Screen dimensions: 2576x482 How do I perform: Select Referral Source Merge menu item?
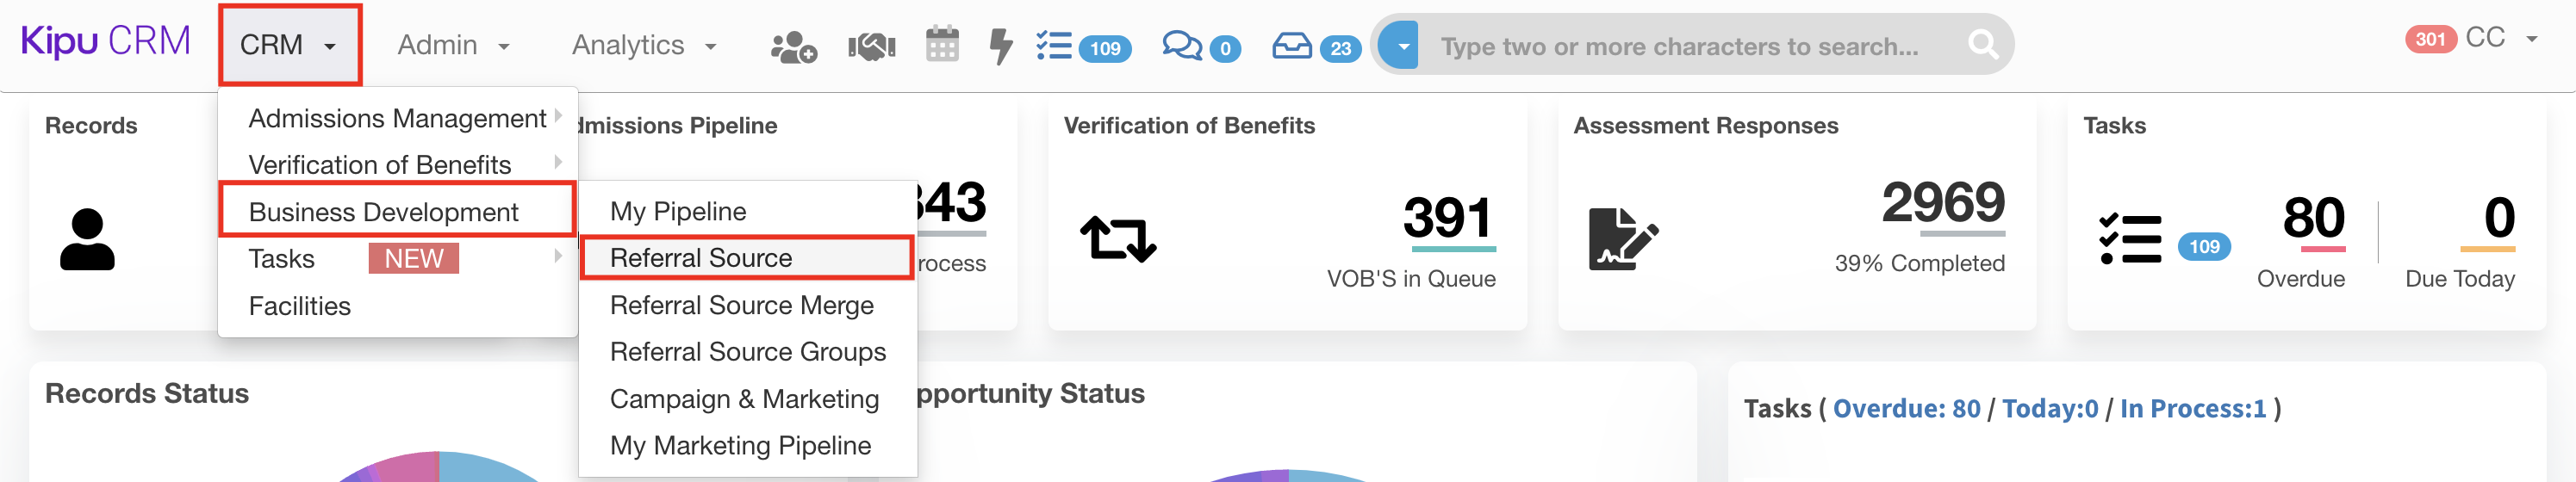click(x=741, y=305)
